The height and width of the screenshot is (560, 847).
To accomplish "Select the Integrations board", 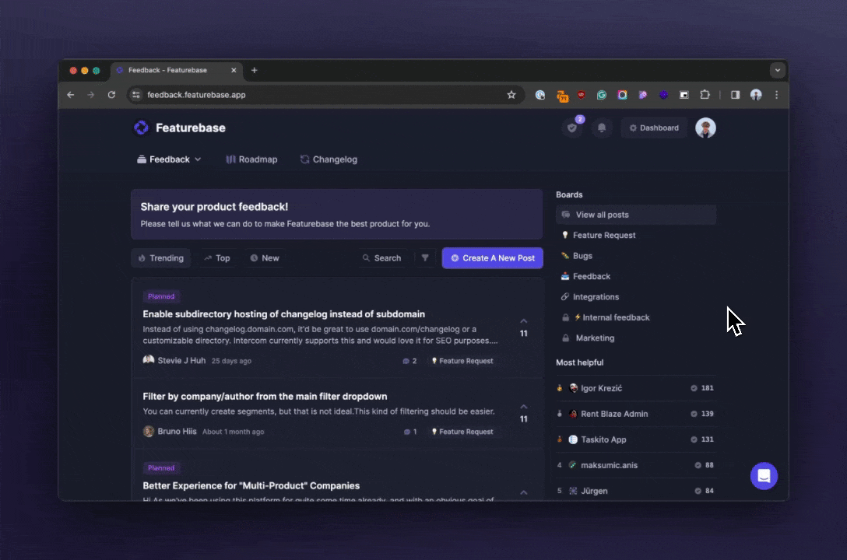I will point(636,297).
